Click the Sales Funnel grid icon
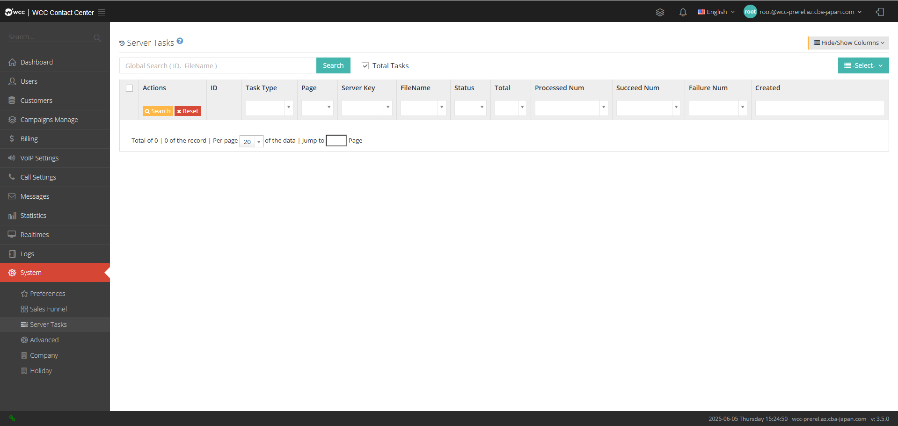 point(24,309)
